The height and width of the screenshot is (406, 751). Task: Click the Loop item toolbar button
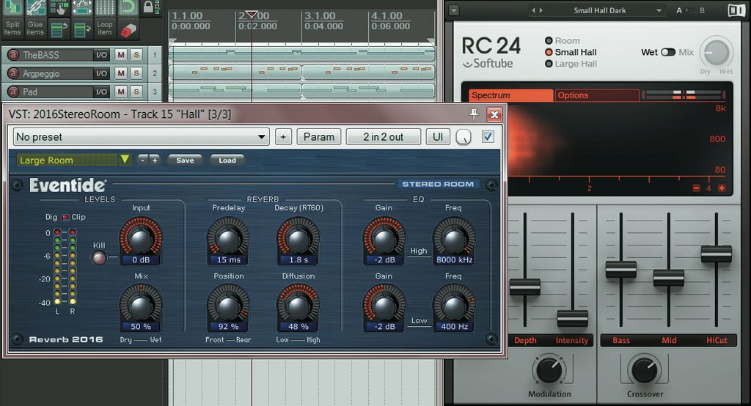pyautogui.click(x=105, y=29)
